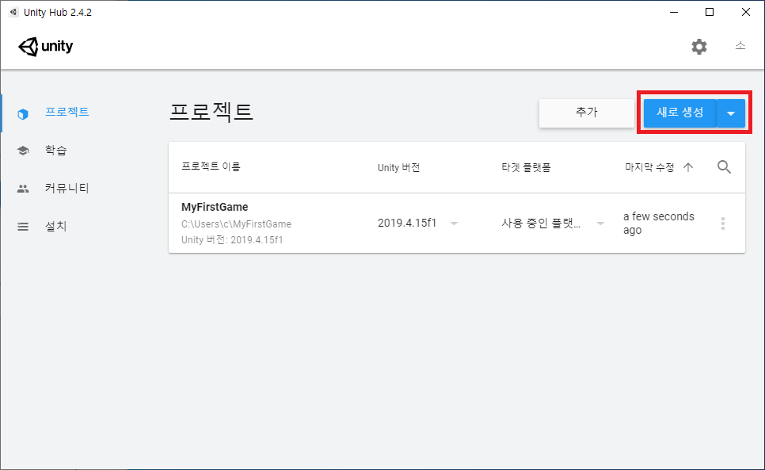
Task: Click the 타겟 플랫폼 column header
Action: click(526, 167)
